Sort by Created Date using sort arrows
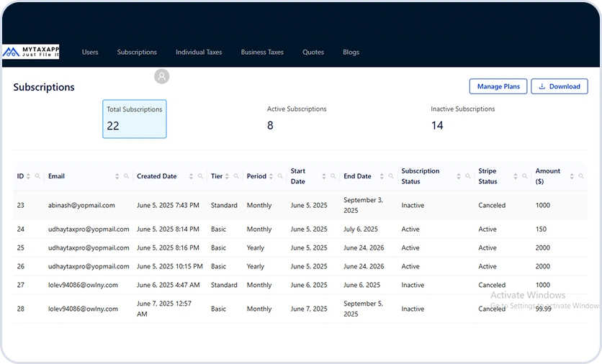602x364 pixels. tap(192, 176)
